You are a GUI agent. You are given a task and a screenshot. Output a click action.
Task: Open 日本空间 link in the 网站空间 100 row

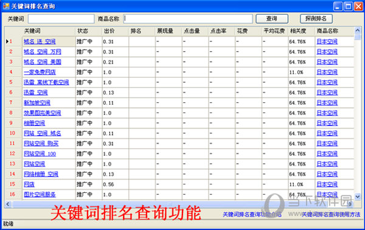[x=327, y=154]
